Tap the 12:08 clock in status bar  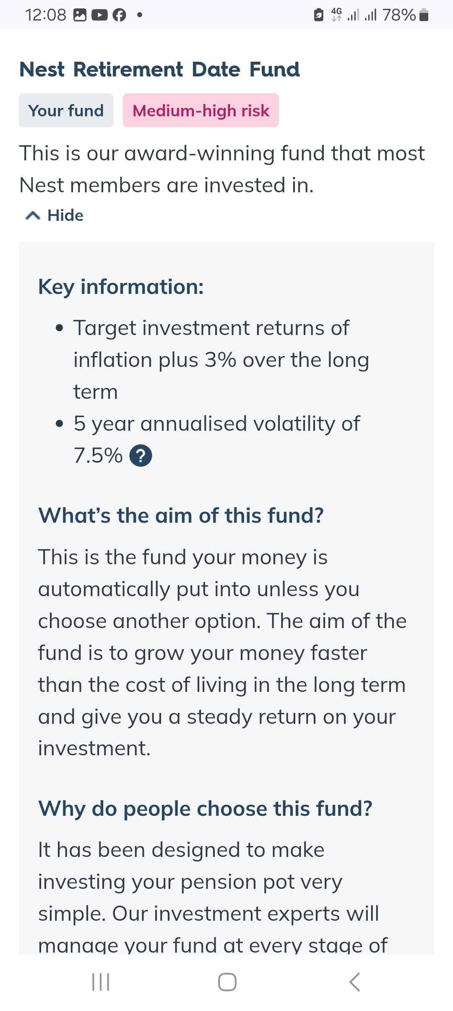pos(45,15)
